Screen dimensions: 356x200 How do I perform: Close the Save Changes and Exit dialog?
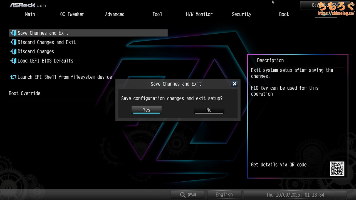[234, 84]
